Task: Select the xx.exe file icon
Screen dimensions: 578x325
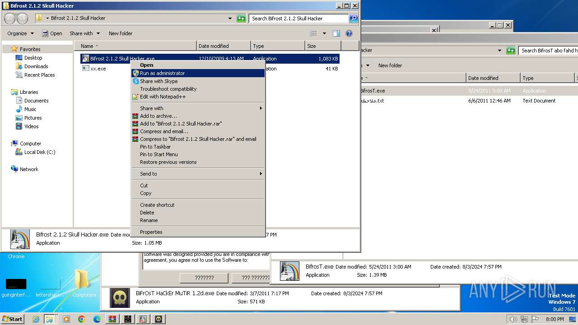Action: 85,69
